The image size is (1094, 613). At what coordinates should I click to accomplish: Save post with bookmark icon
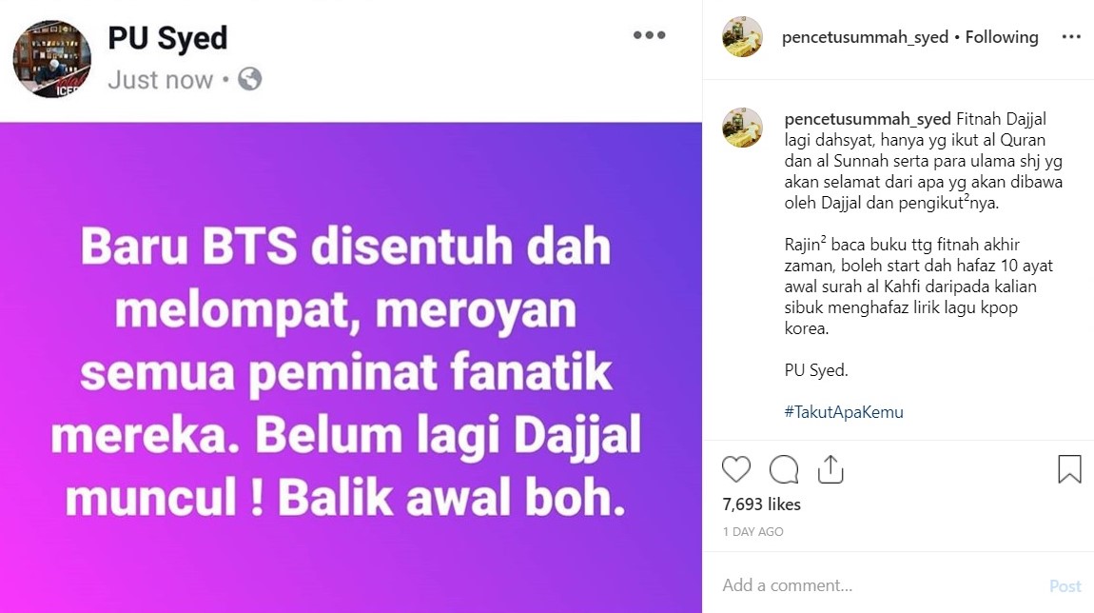pyautogui.click(x=1069, y=469)
